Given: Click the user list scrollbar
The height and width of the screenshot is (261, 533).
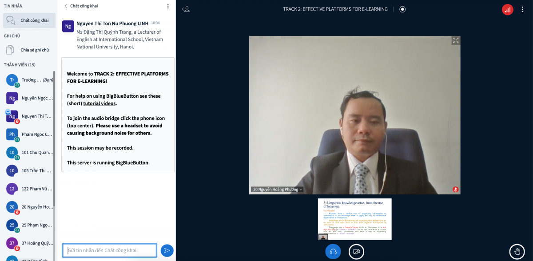Looking at the screenshot, I should click(x=54, y=133).
